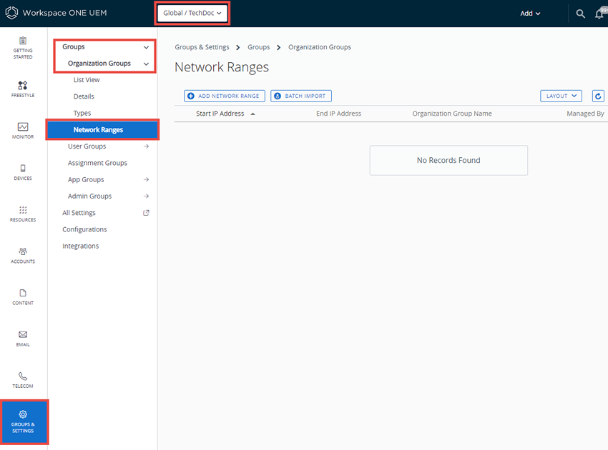This screenshot has height=450, width=608.
Task: Open the Getting Started section
Action: pyautogui.click(x=23, y=48)
